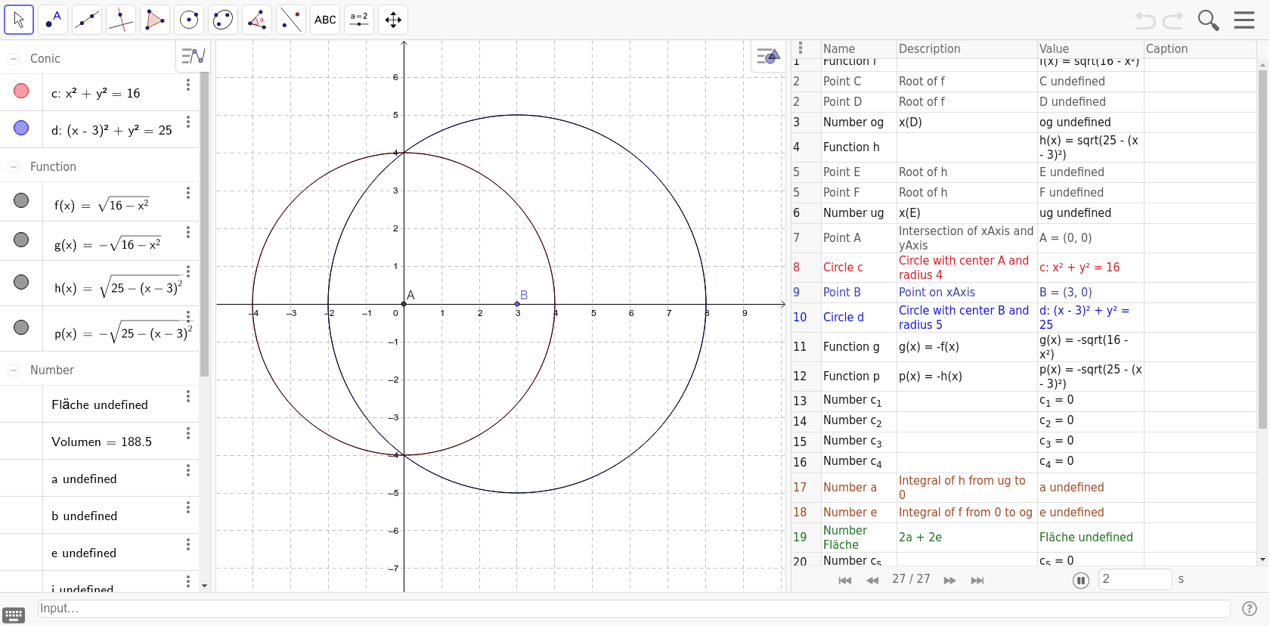Collapse the Number group
This screenshot has width=1270, height=626.
[x=13, y=370]
